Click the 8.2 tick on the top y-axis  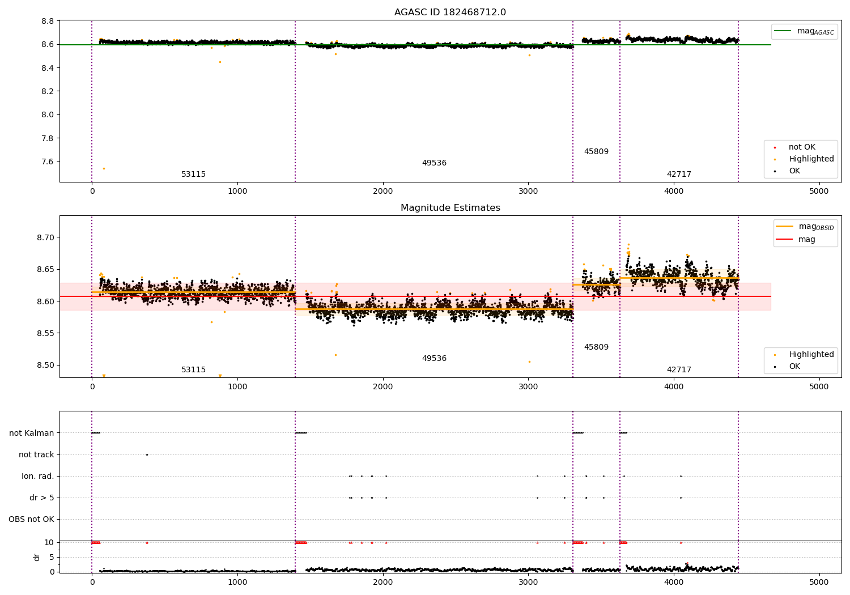48,91
